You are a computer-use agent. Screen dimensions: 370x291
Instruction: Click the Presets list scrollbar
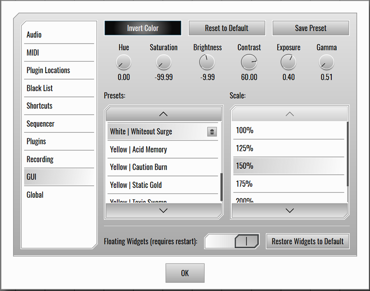(221, 187)
